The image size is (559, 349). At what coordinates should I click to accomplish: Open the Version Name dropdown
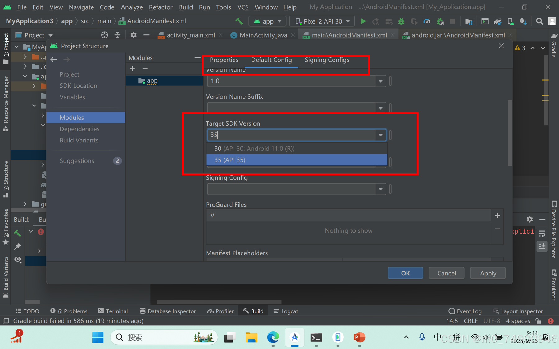click(380, 81)
